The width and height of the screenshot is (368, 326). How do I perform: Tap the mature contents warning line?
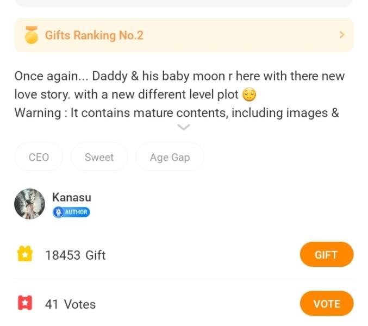(177, 113)
